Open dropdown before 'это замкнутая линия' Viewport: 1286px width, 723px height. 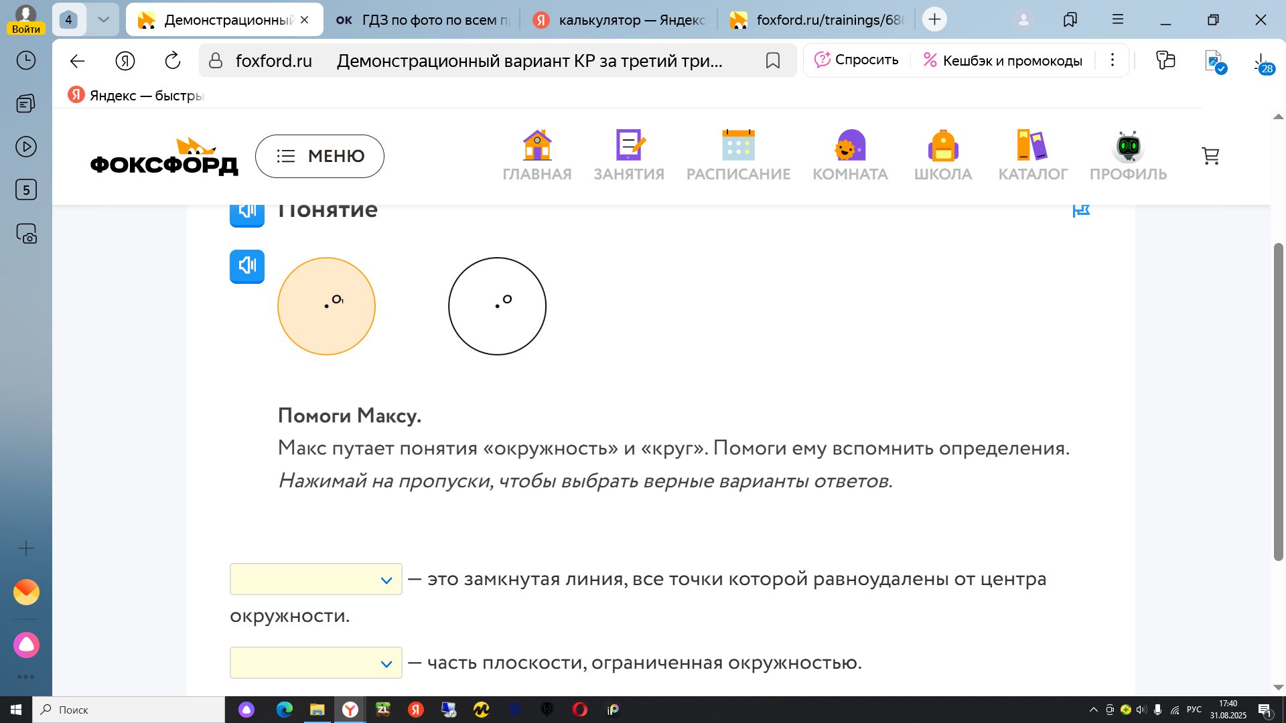point(315,579)
